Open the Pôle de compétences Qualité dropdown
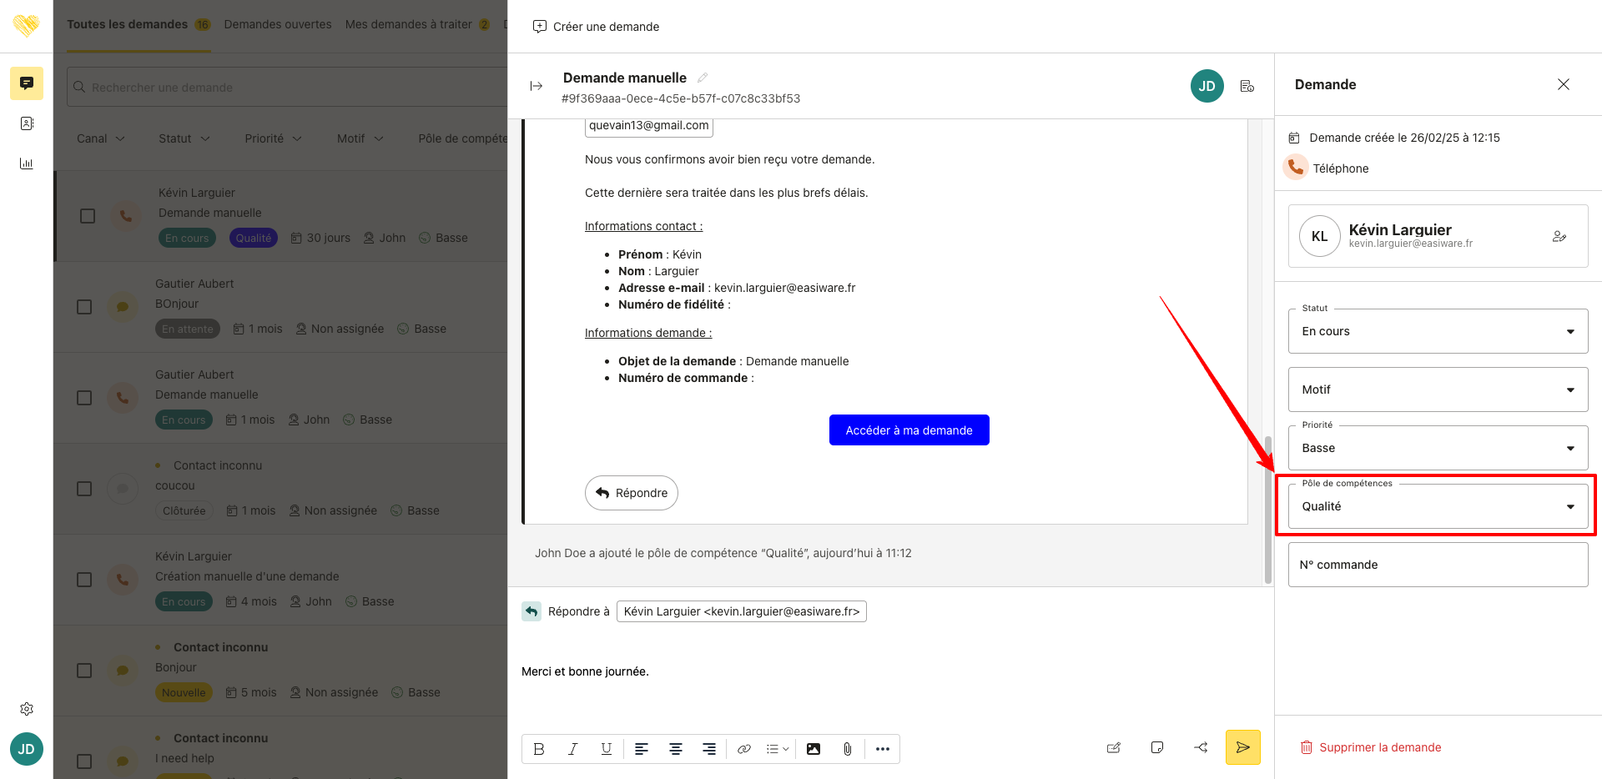Viewport: 1602px width, 779px height. [1437, 506]
